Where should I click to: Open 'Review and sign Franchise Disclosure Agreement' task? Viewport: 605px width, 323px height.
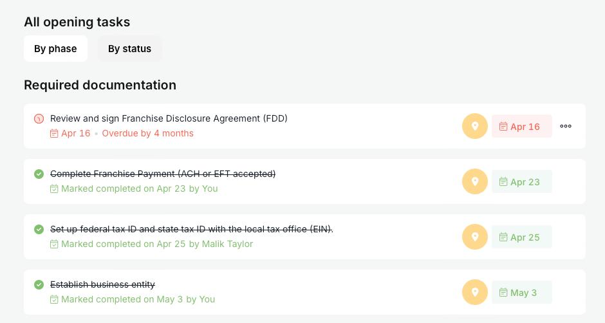click(169, 118)
